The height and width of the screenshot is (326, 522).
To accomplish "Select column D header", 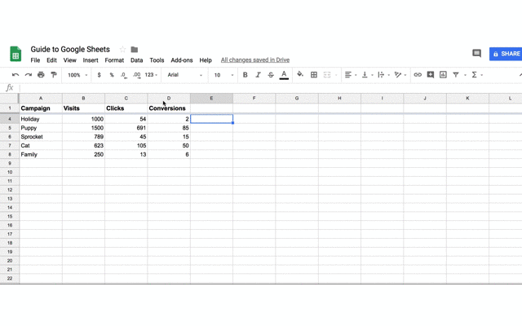I will click(x=169, y=98).
